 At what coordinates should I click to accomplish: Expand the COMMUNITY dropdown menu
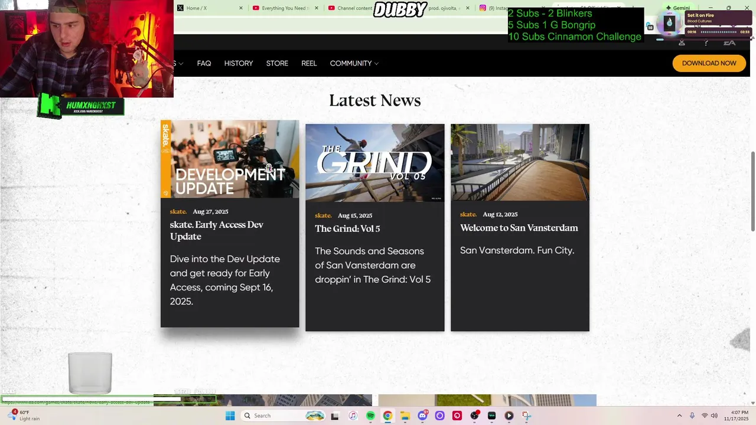coord(354,63)
